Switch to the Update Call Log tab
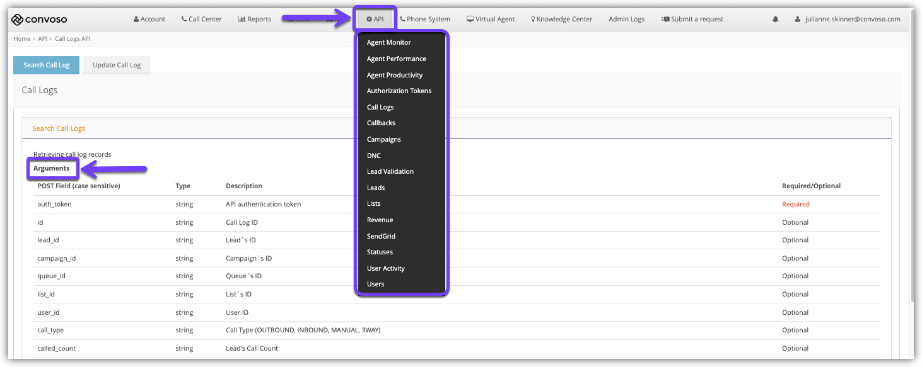The width and height of the screenshot is (922, 367). pyautogui.click(x=117, y=65)
